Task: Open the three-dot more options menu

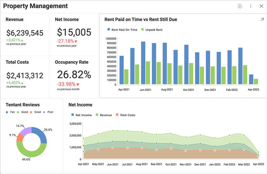Action: click(251, 6)
